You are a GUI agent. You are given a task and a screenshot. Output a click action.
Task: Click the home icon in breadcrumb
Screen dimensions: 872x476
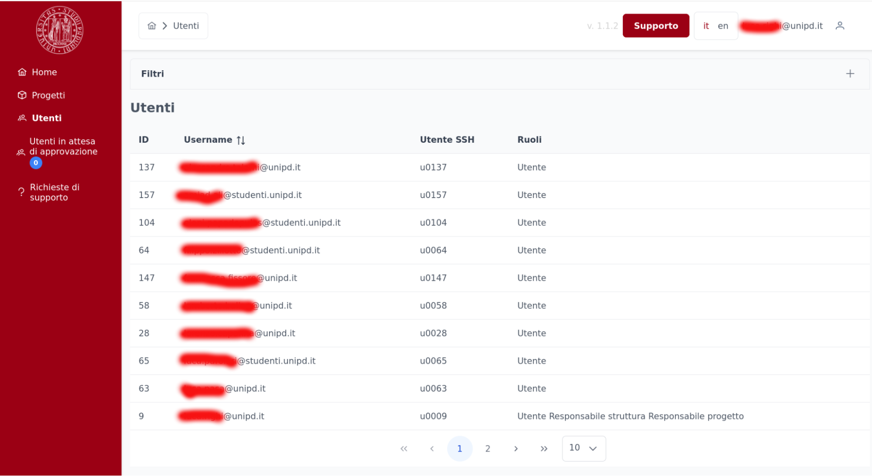(151, 26)
